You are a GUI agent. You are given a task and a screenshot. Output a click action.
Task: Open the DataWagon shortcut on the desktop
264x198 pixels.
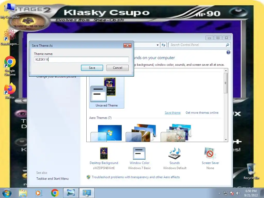(x=10, y=37)
